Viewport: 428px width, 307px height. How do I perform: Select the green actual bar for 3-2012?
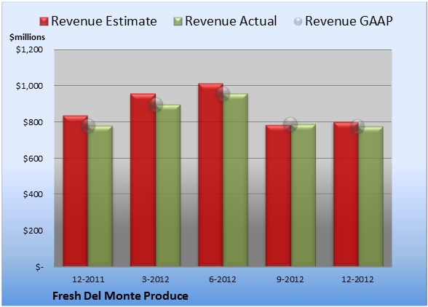coord(168,186)
